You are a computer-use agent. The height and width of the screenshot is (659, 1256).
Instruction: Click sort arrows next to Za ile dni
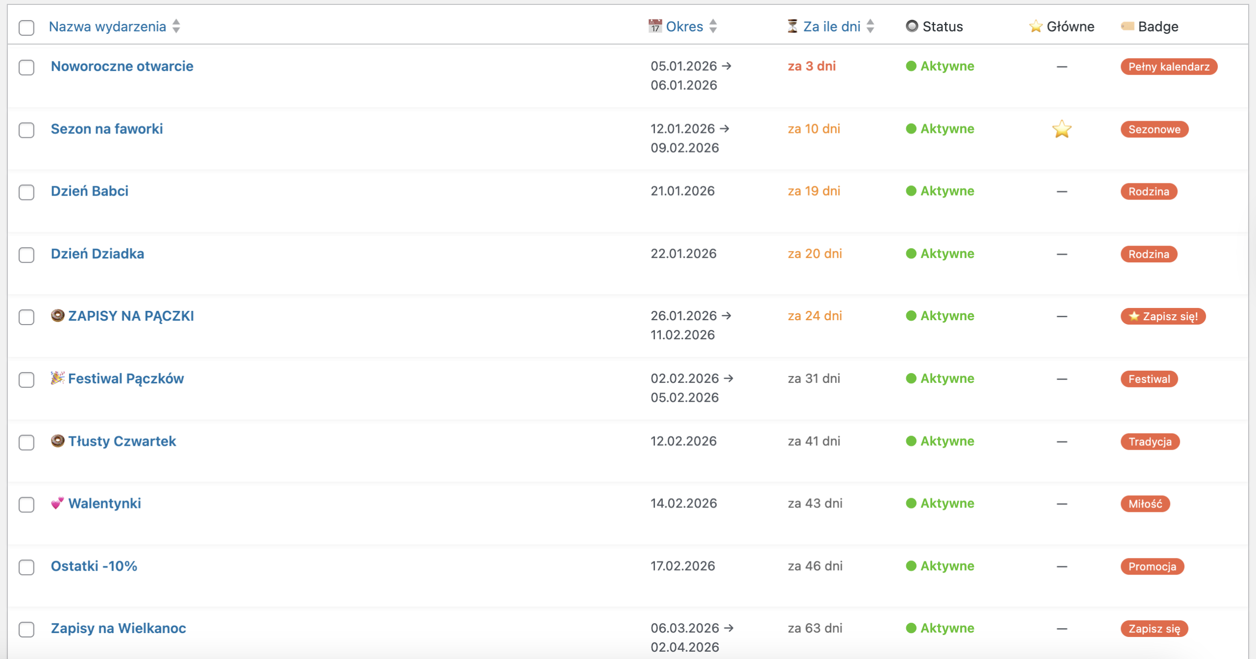coord(870,26)
